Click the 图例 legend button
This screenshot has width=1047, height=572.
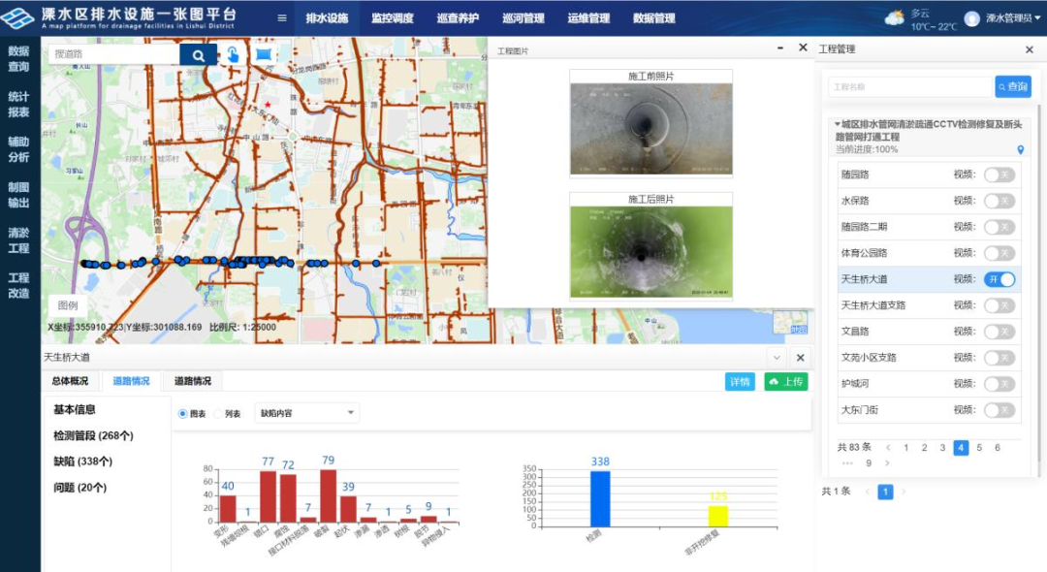pos(68,305)
